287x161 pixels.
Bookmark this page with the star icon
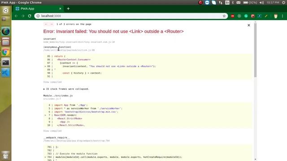(x=224, y=16)
